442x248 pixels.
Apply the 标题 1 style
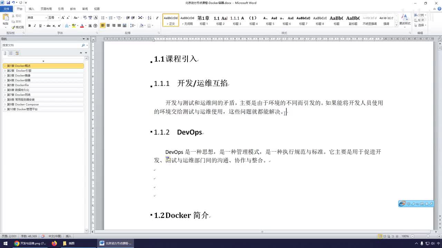203,20
